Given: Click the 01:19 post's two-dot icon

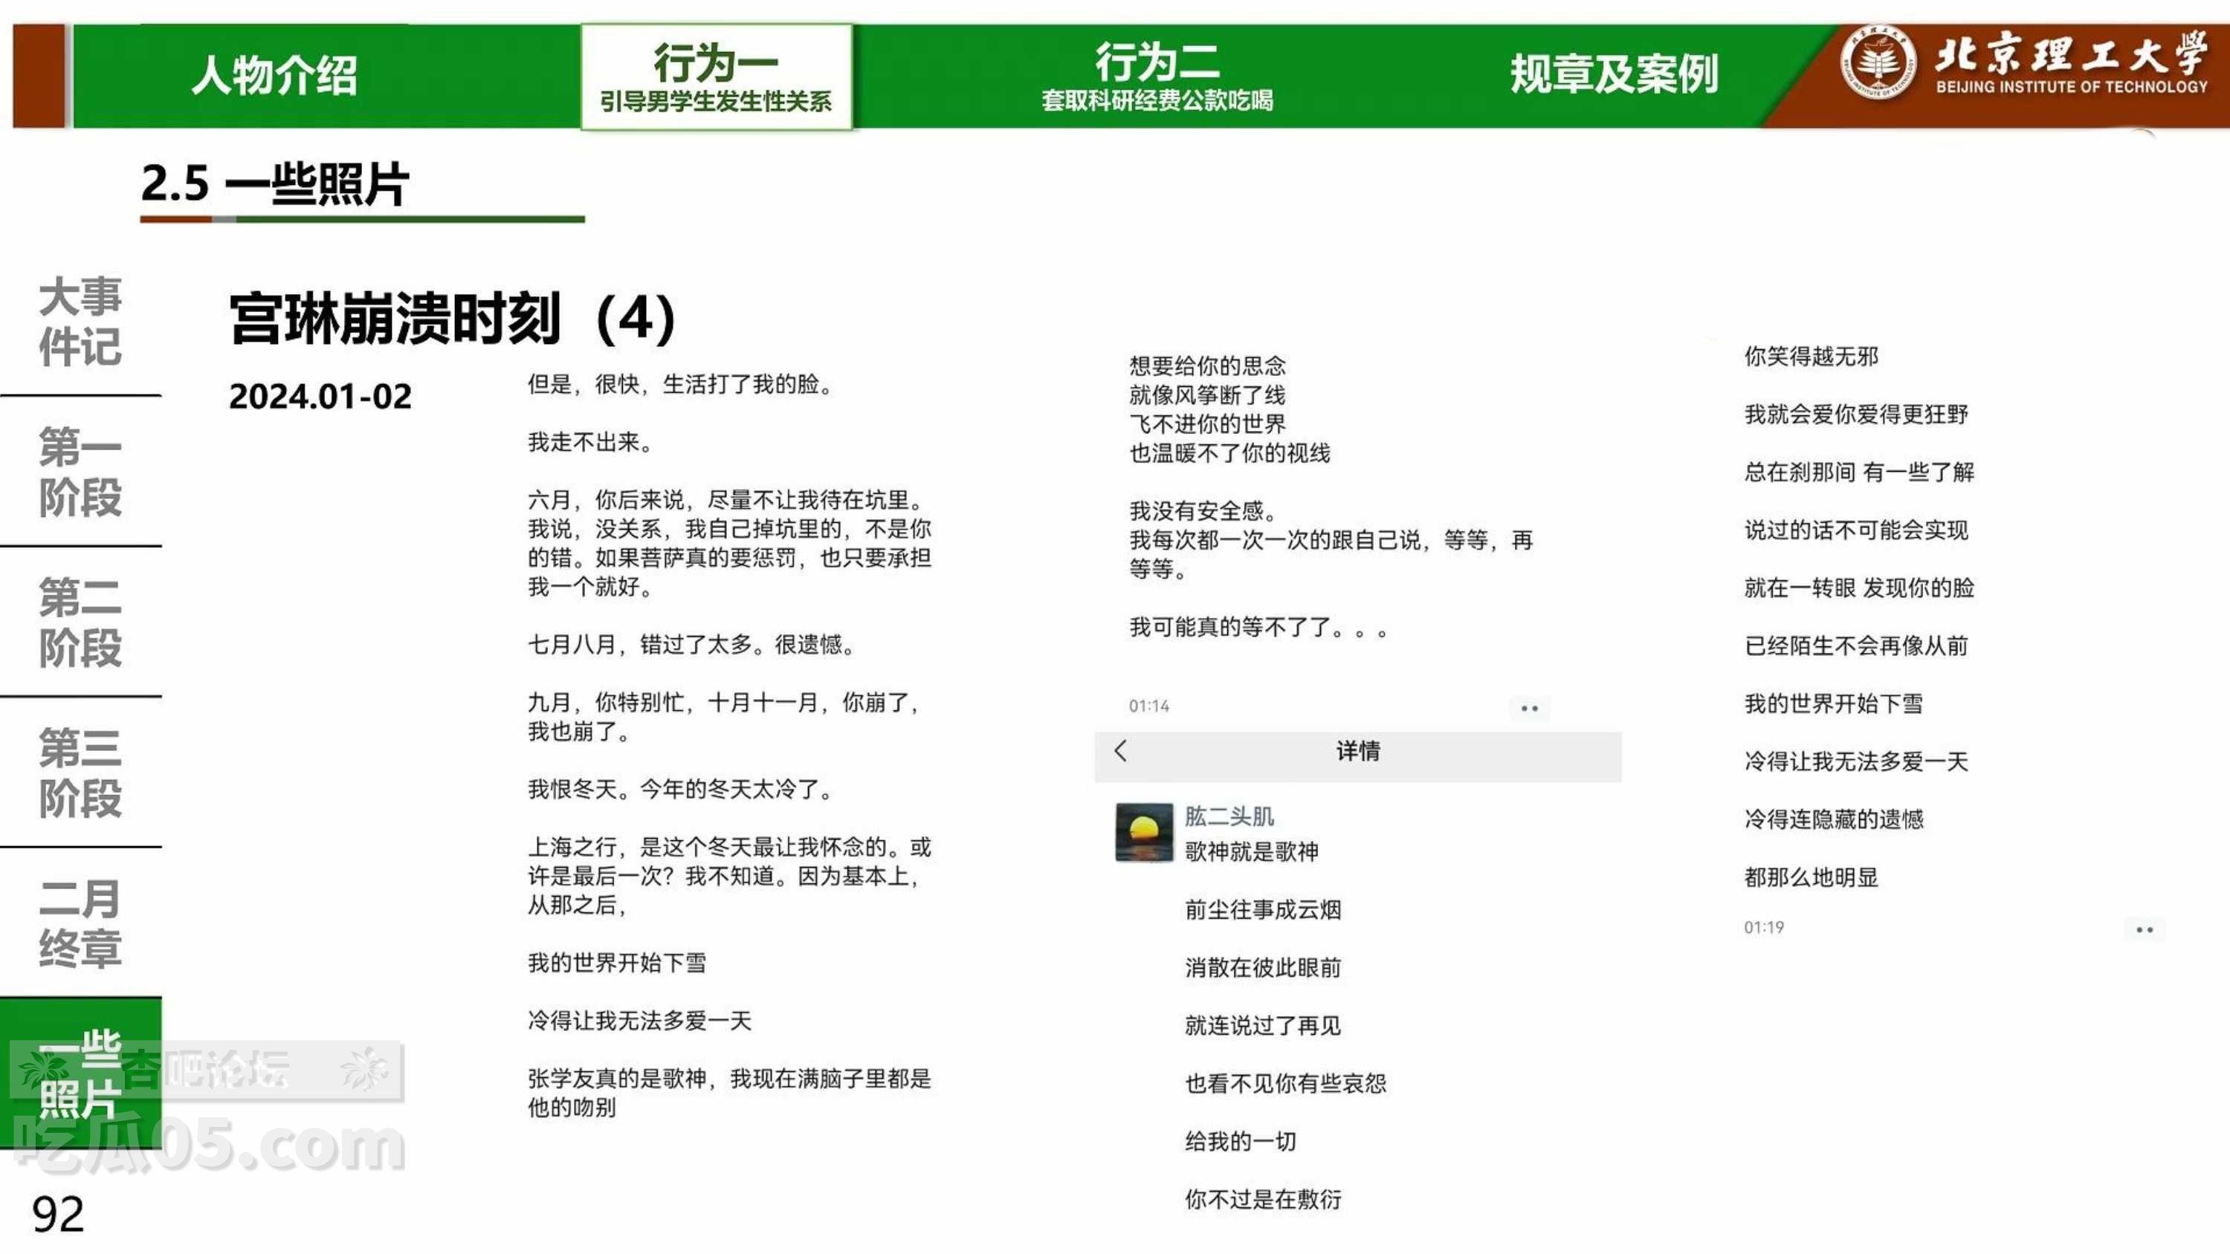Looking at the screenshot, I should [x=2144, y=929].
